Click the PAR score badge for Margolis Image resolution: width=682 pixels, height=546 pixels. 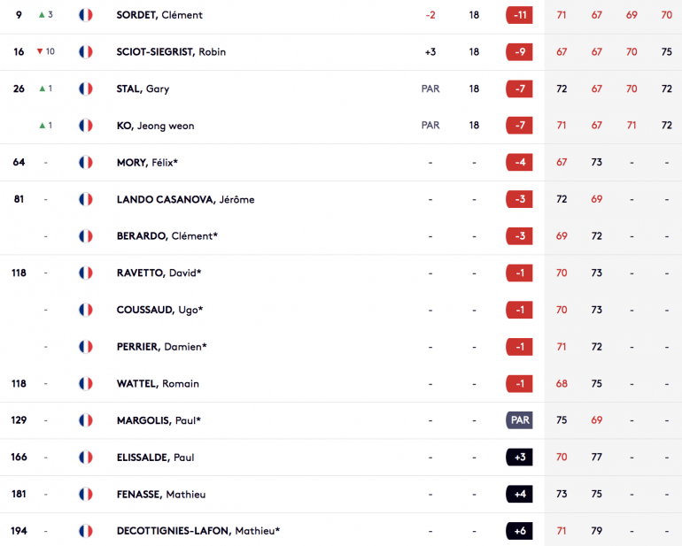519,420
